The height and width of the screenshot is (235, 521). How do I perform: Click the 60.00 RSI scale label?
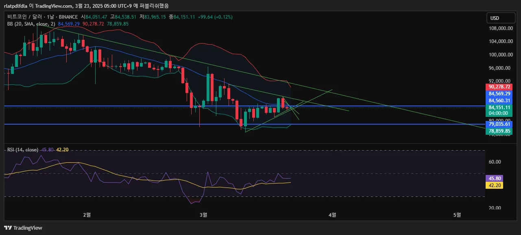coord(495,162)
